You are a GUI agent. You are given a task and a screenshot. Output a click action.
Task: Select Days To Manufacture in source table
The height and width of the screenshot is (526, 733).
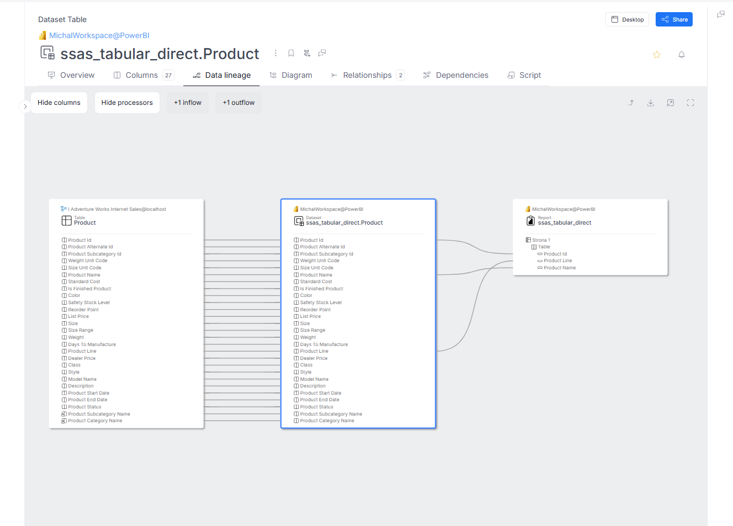(x=92, y=344)
